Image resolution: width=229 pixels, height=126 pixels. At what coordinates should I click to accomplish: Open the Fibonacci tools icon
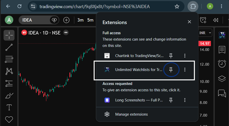point(9,59)
